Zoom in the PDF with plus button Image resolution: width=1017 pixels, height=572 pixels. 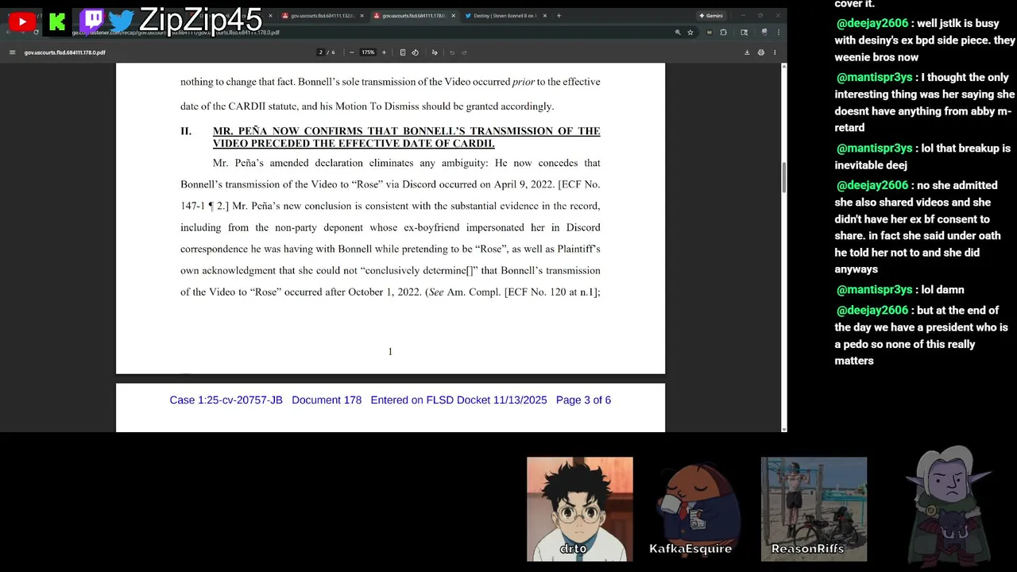[384, 52]
